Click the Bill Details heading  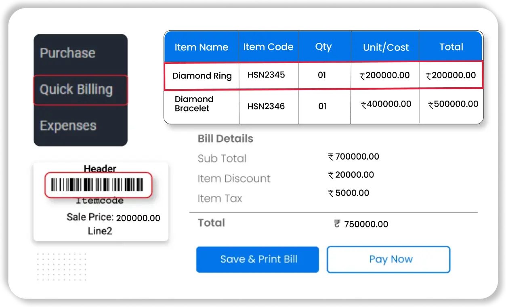[x=225, y=139]
